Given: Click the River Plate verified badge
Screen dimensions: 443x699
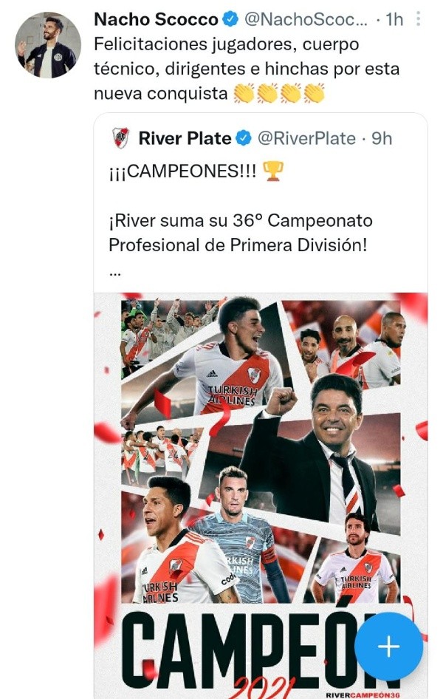Looking at the screenshot, I should click(x=242, y=138).
